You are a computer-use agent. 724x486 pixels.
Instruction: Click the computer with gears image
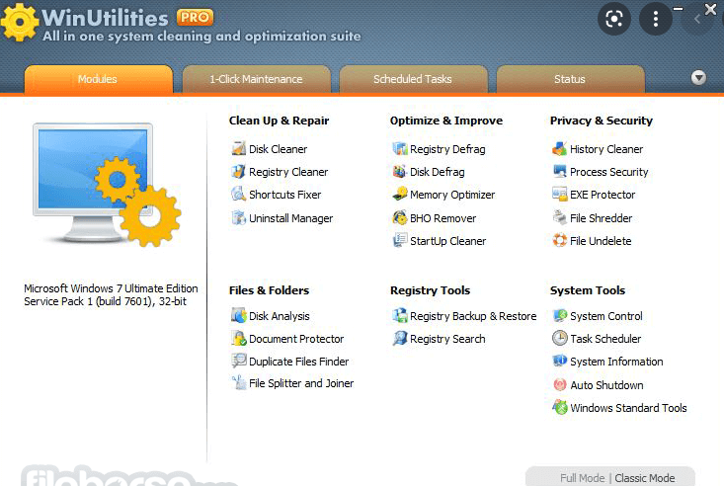tap(107, 184)
